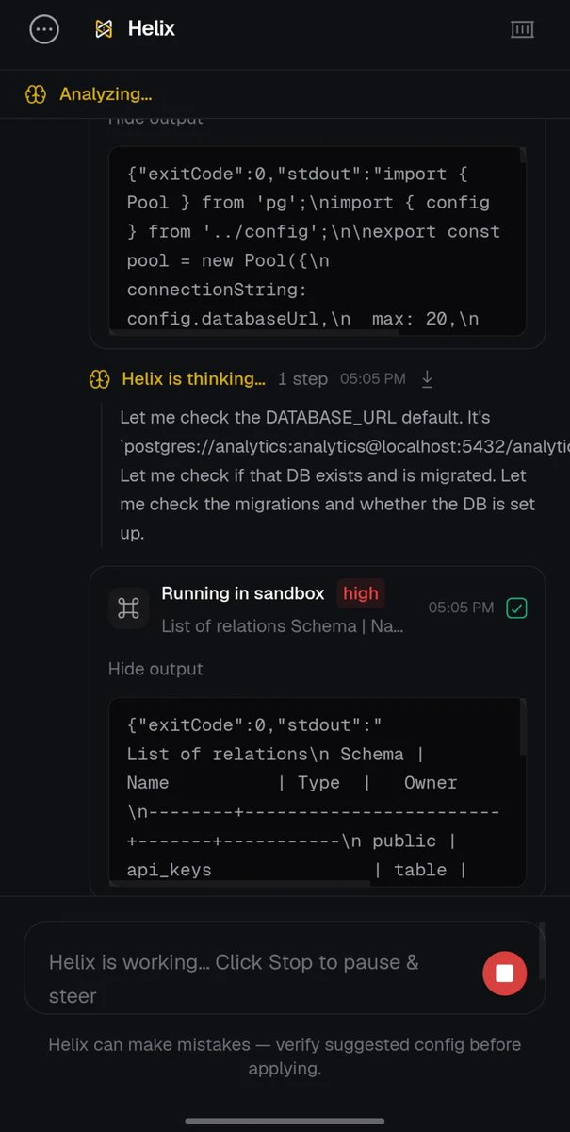Stop the running Helix task

(504, 973)
